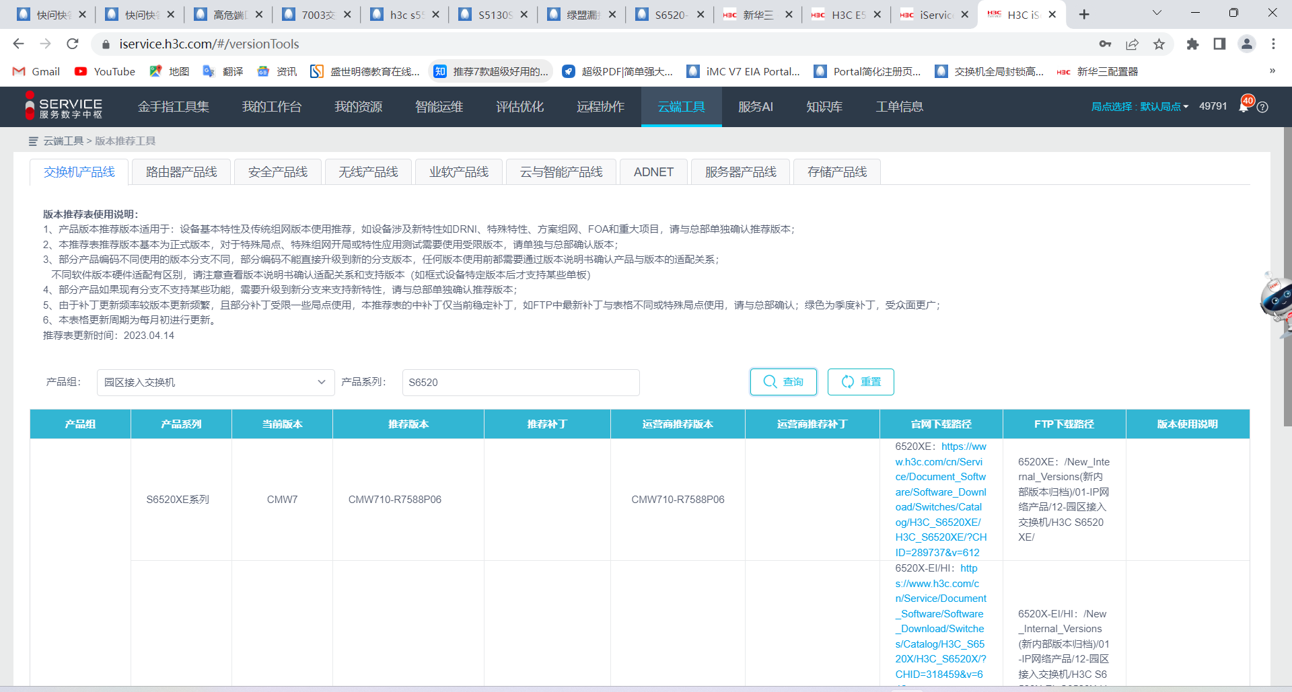Click the 查询 search button
This screenshot has width=1292, height=692.
783,382
